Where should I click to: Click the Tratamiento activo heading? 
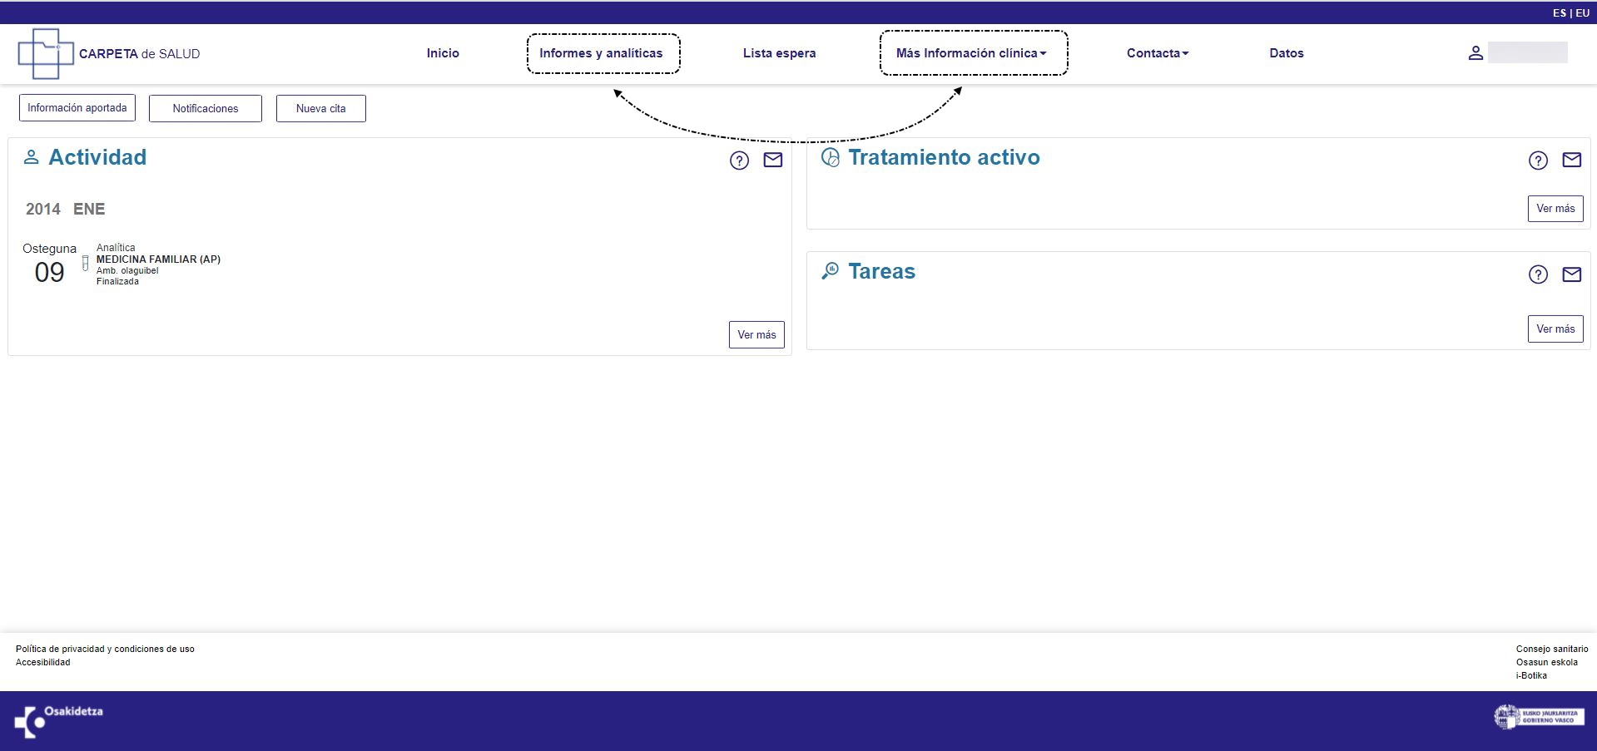coord(944,157)
